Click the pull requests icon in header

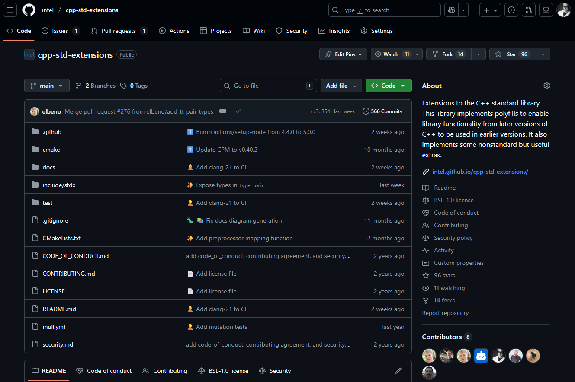pyautogui.click(x=528, y=10)
